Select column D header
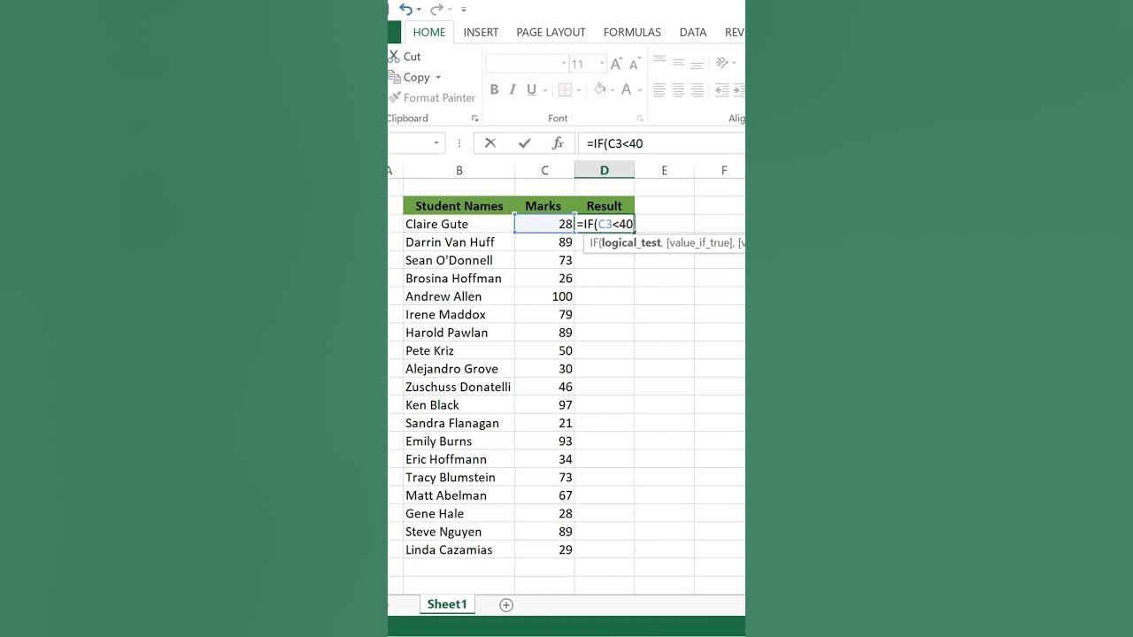 click(605, 170)
